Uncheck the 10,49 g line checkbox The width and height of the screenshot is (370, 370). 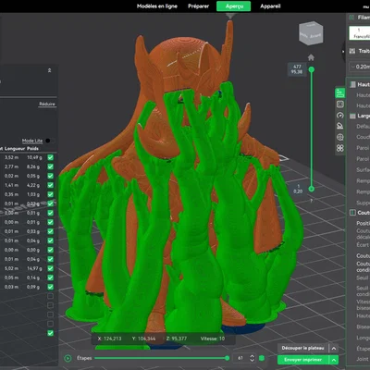point(51,157)
